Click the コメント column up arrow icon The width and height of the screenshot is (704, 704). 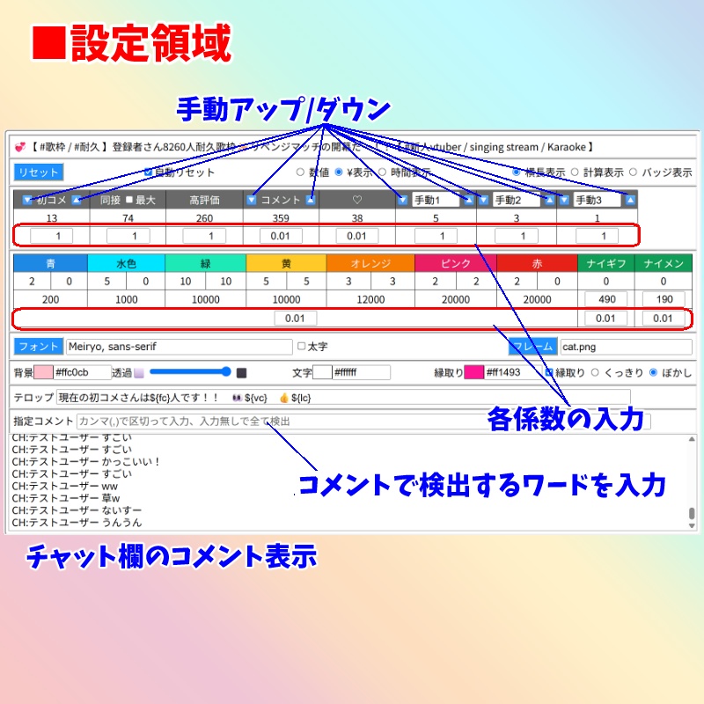coord(309,199)
